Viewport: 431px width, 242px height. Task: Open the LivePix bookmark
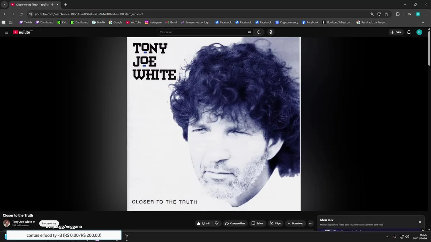[98, 23]
